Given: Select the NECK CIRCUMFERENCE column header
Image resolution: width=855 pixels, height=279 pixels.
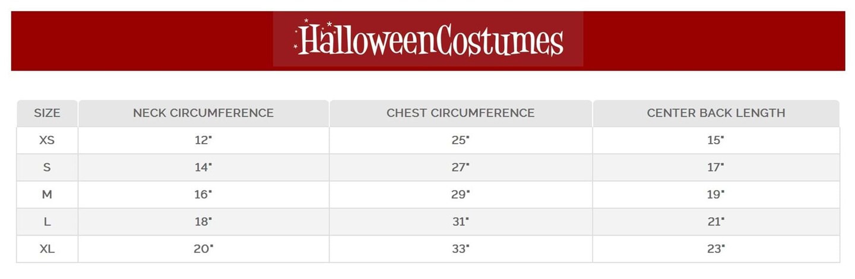Looking at the screenshot, I should click(203, 113).
